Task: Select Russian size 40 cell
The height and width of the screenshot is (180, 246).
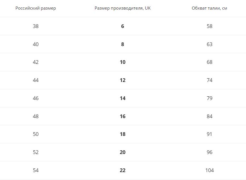Action: [x=36, y=44]
